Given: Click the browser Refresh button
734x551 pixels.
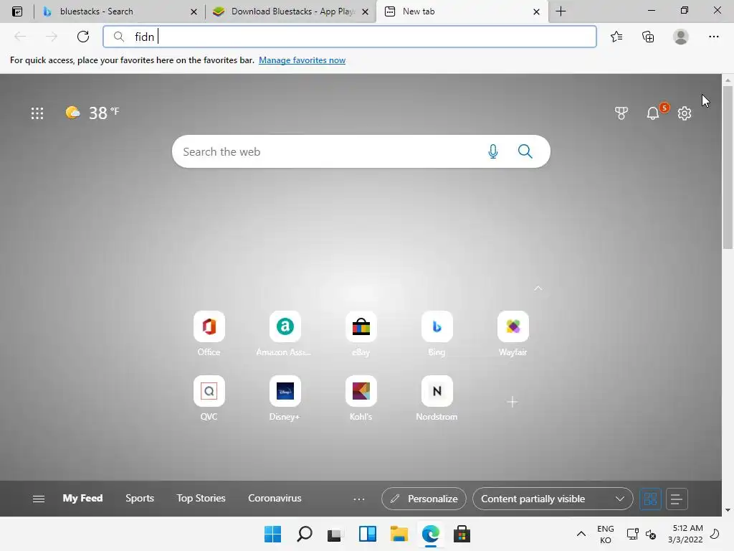Looking at the screenshot, I should 83,37.
